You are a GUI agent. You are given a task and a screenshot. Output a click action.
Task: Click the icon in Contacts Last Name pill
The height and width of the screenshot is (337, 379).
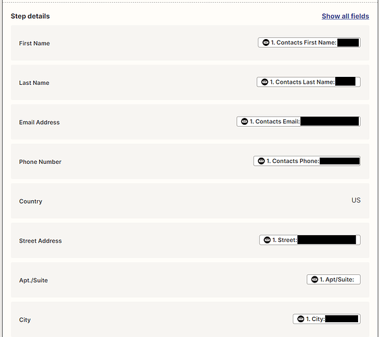(x=264, y=82)
